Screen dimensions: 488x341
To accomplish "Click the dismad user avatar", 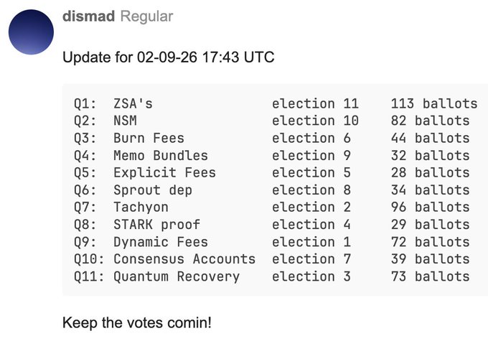I will pyautogui.click(x=31, y=32).
